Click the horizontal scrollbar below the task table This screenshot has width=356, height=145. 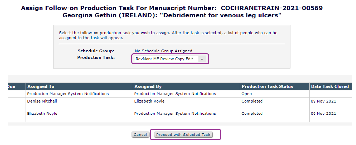178,124
